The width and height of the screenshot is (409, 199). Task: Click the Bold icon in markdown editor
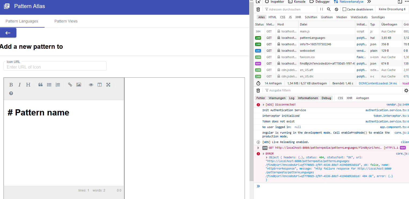pos(11,85)
